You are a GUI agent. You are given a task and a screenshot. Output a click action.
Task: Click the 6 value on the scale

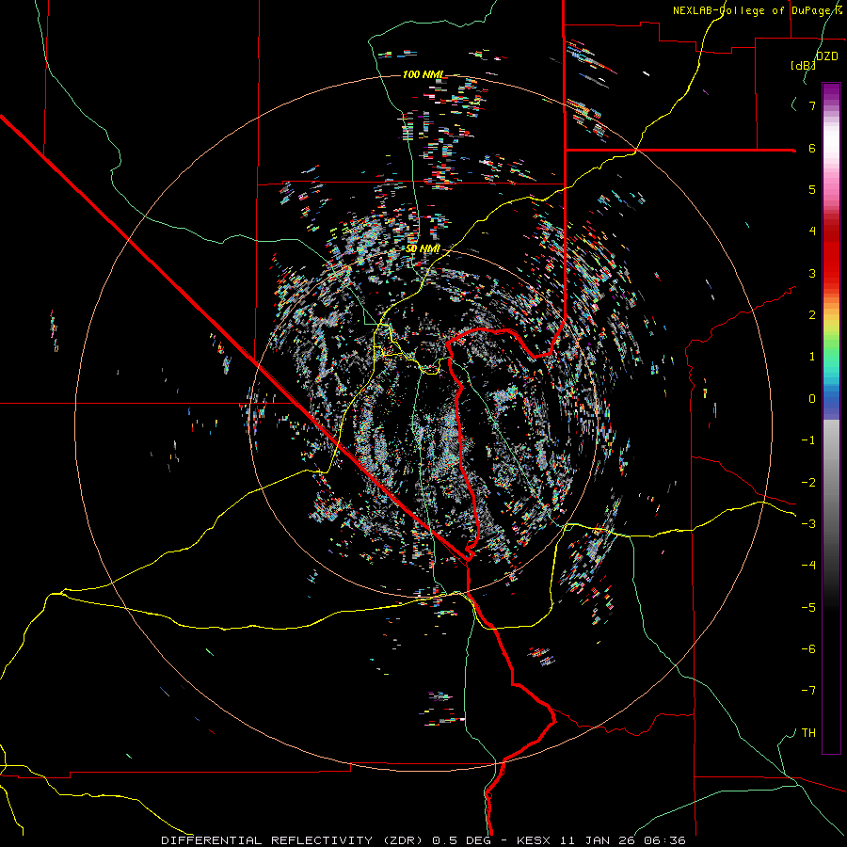(x=812, y=148)
